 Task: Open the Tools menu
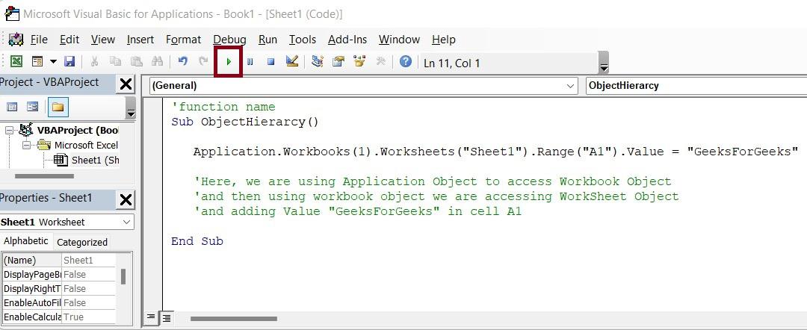click(x=302, y=40)
